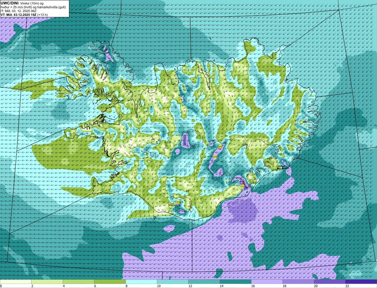Viewport: 377px width, 288px height.
Task: Click the white gust contour off the southeast coast
Action: pos(235,202)
